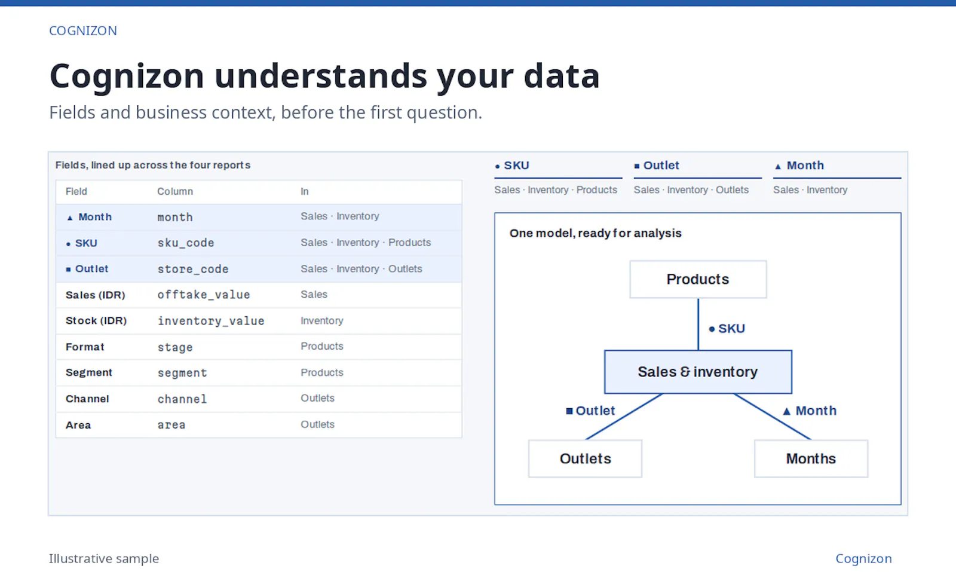Viewport: 956px width, 572px height.
Task: Click the Segment field name
Action: [x=89, y=372]
